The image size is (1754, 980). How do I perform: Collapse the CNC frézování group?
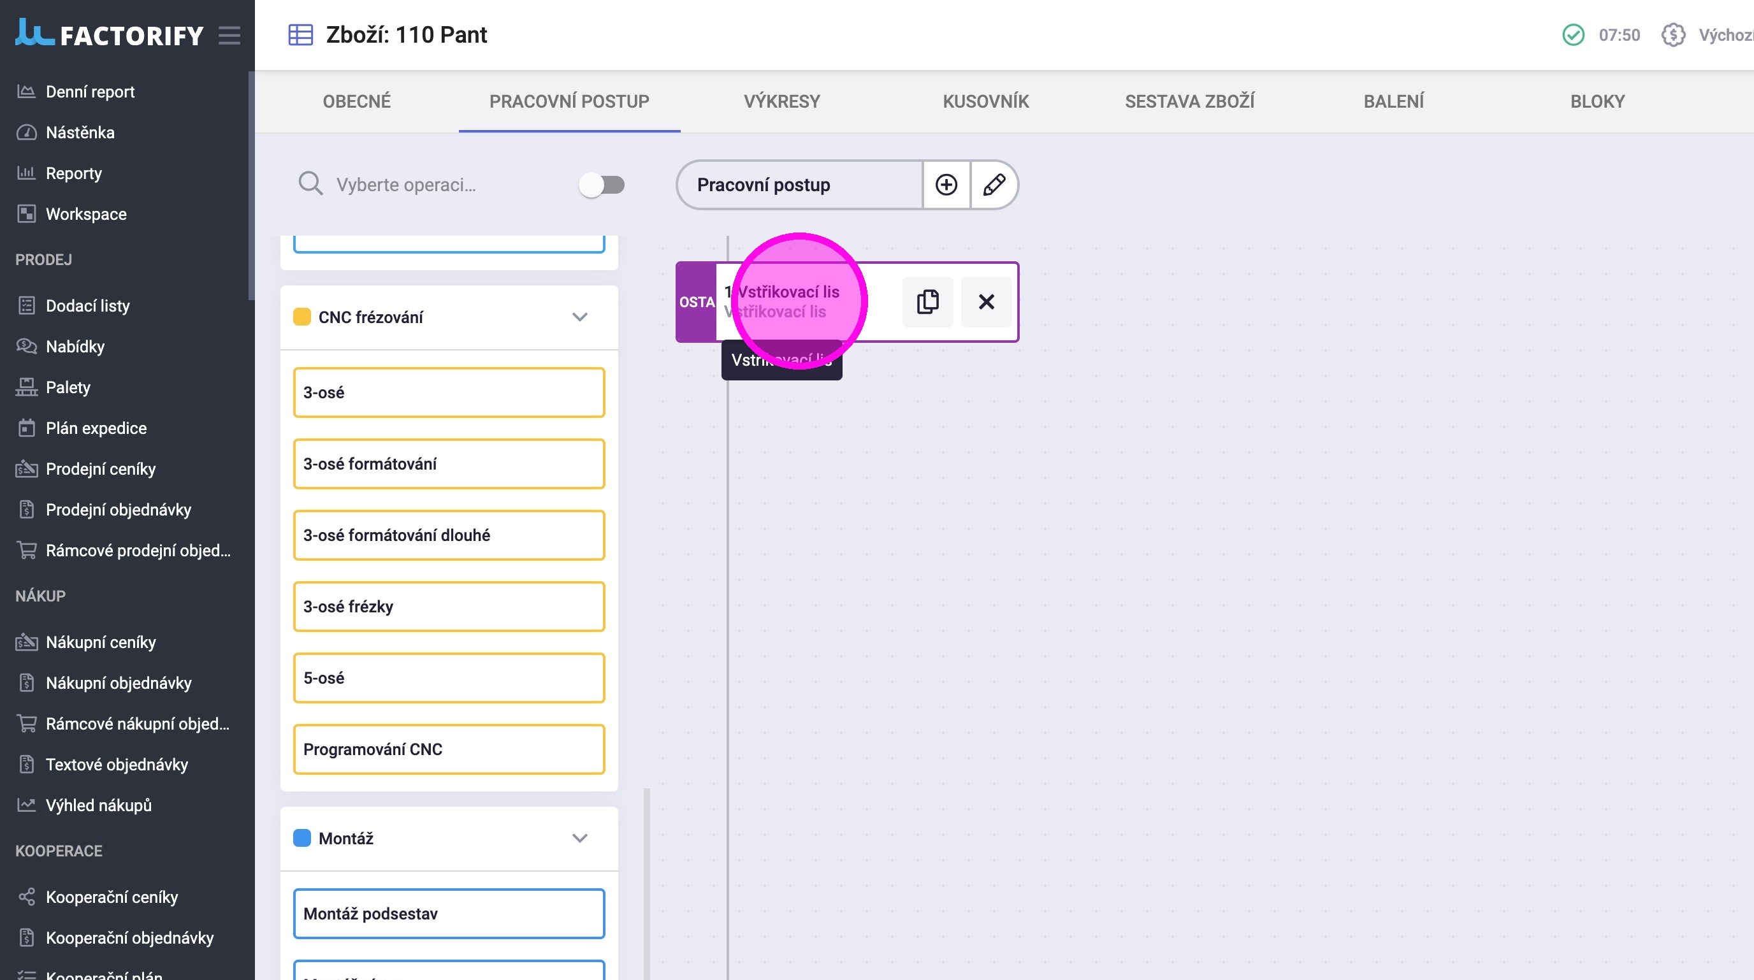coord(579,317)
